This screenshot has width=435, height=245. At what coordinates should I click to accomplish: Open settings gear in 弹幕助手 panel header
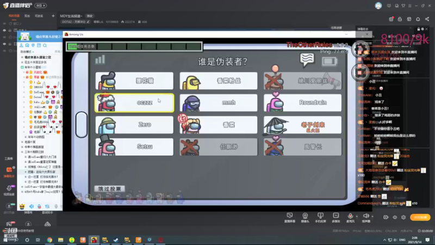(422, 29)
